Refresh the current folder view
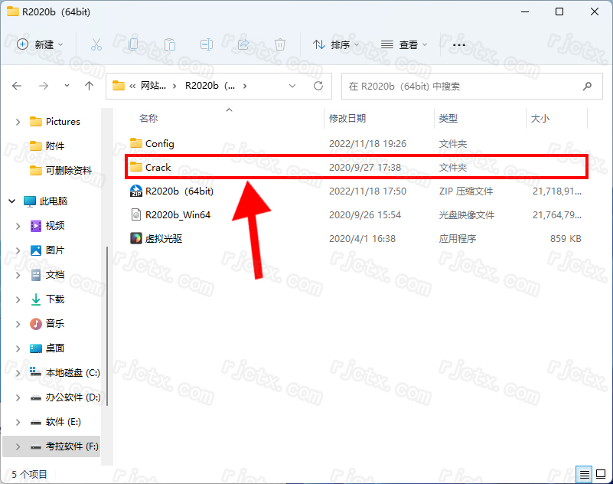This screenshot has width=613, height=484. click(x=318, y=87)
